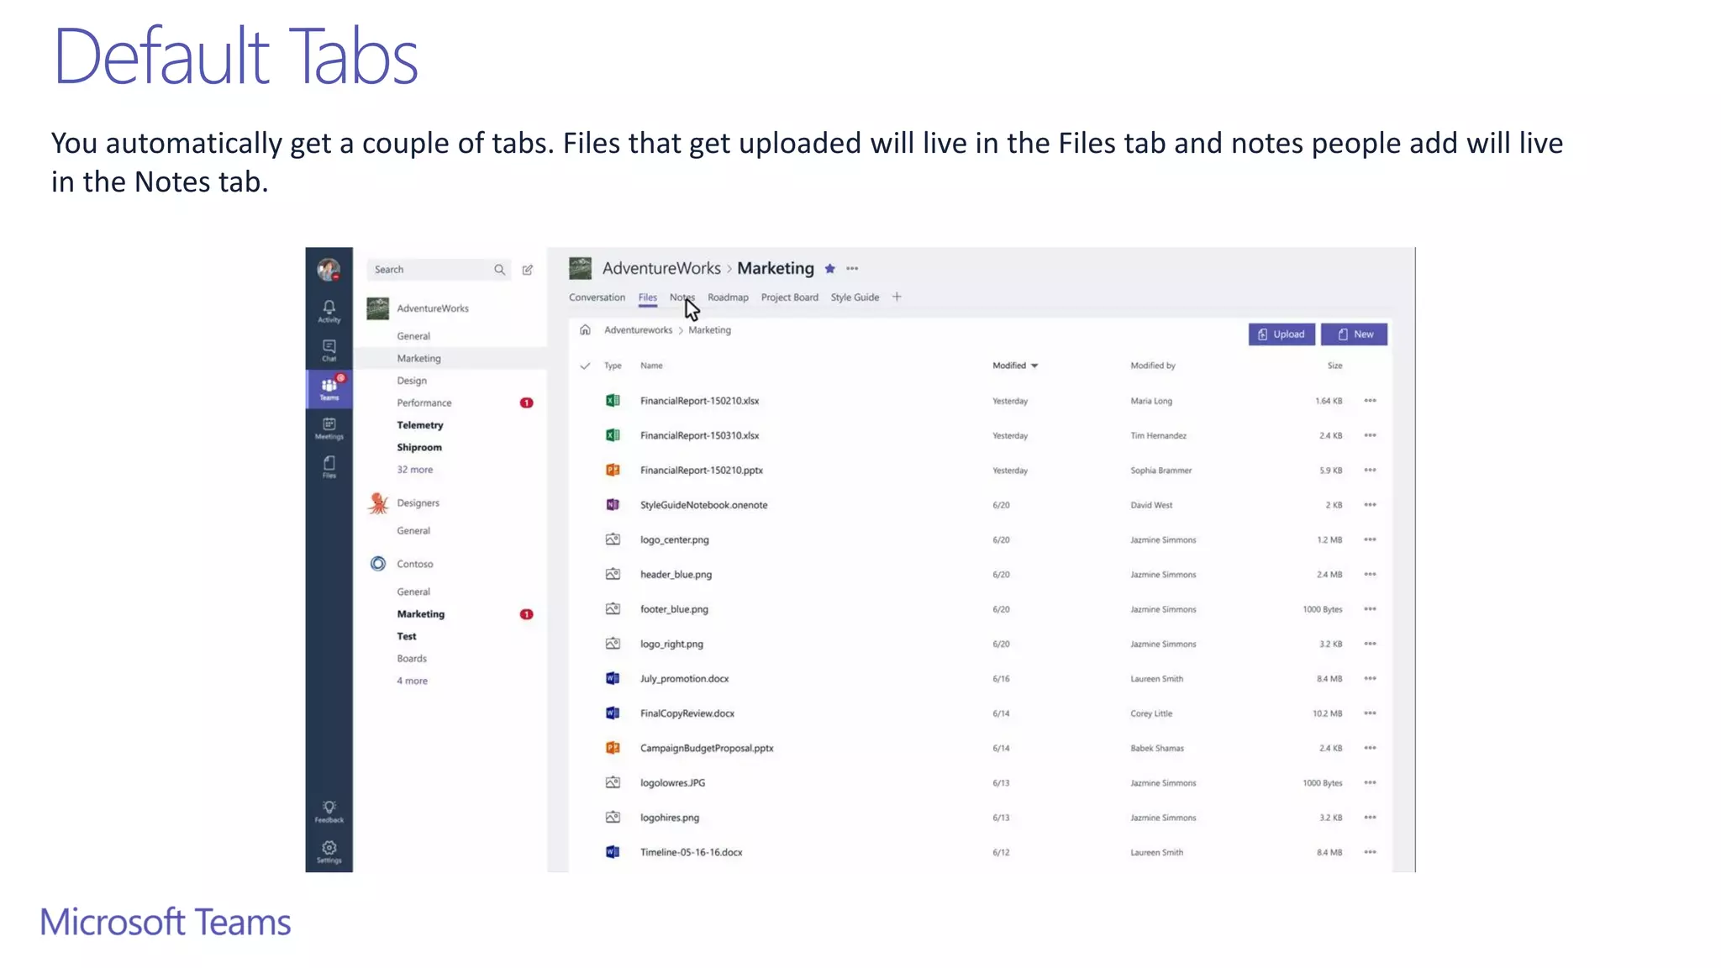
Task: Click the New file button
Action: (1354, 334)
